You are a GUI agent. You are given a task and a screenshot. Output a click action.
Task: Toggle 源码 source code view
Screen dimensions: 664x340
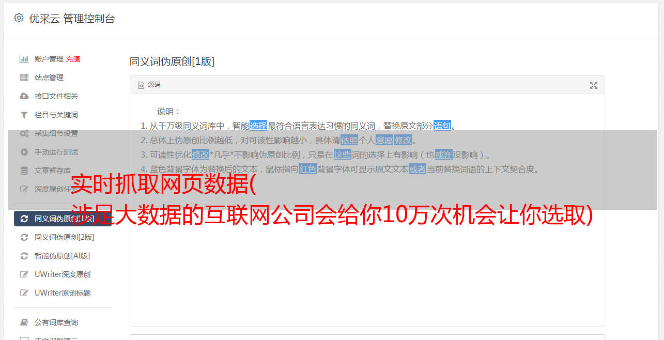pos(149,85)
